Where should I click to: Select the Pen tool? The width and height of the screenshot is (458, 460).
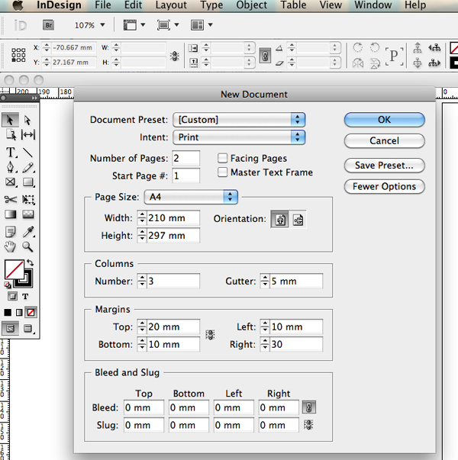point(11,167)
